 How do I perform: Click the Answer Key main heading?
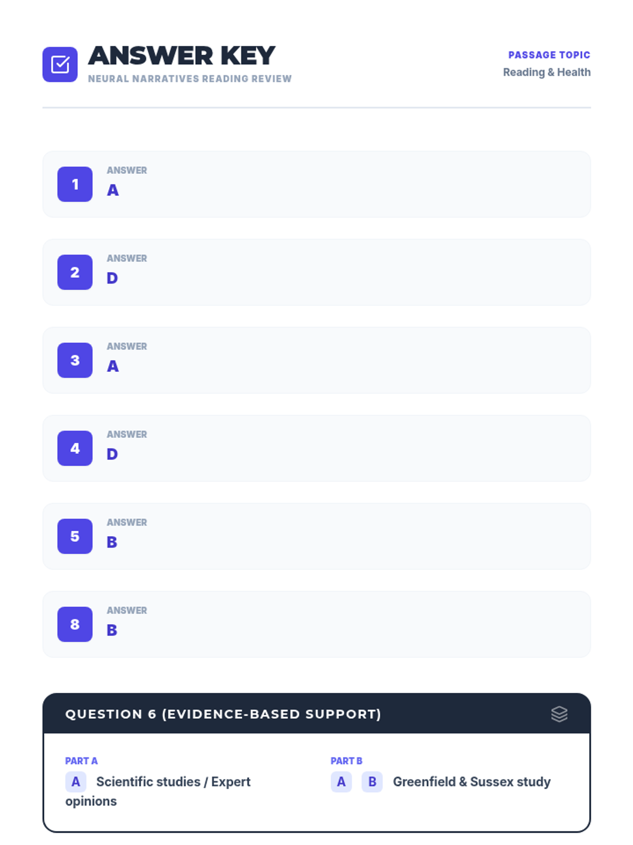[x=181, y=56]
